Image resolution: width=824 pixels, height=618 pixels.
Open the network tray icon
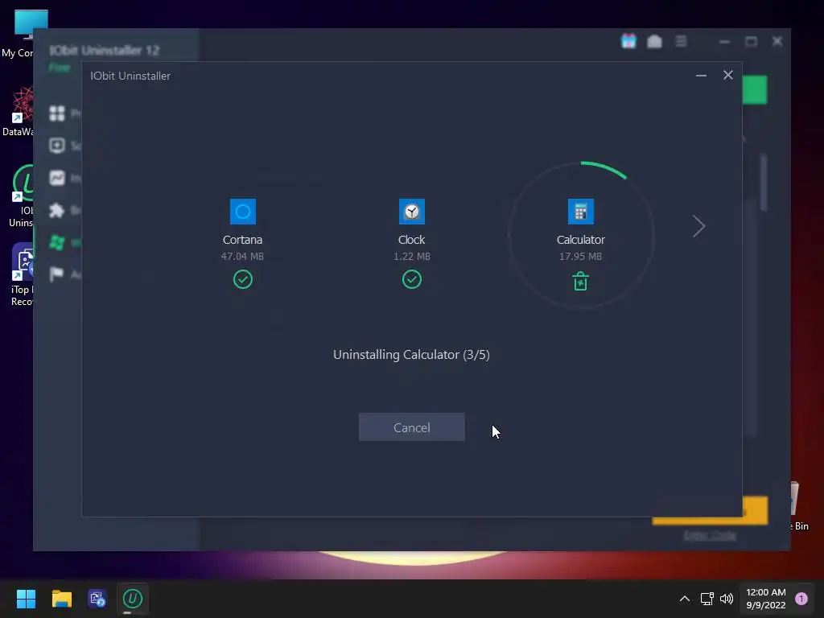(x=707, y=599)
